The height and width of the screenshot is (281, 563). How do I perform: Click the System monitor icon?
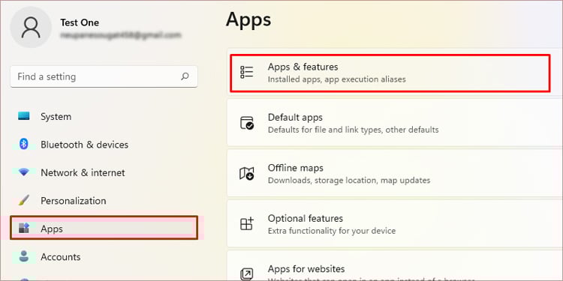pos(24,116)
